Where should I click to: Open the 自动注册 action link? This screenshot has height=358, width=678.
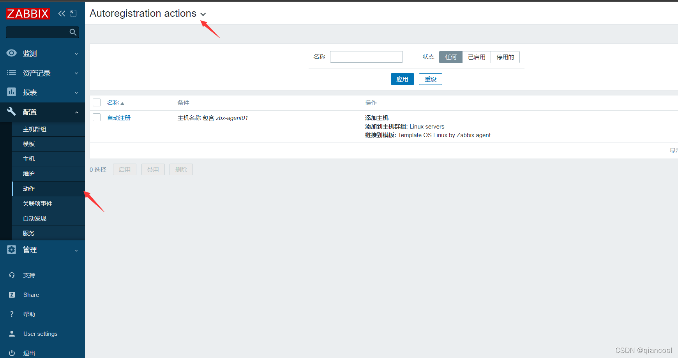[x=119, y=118]
